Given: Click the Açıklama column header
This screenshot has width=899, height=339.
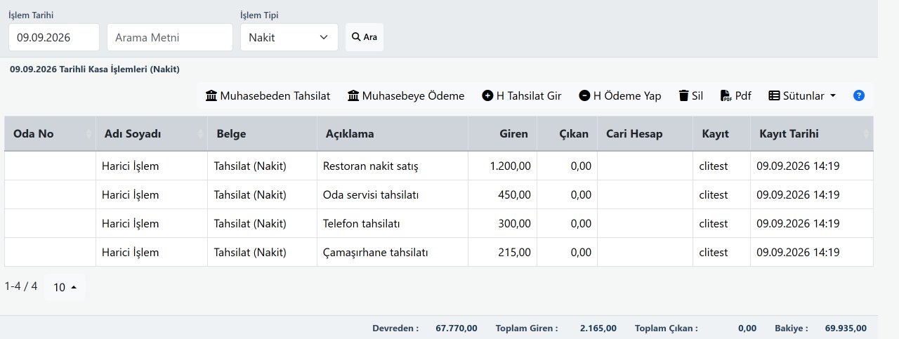Looking at the screenshot, I should pyautogui.click(x=393, y=133).
